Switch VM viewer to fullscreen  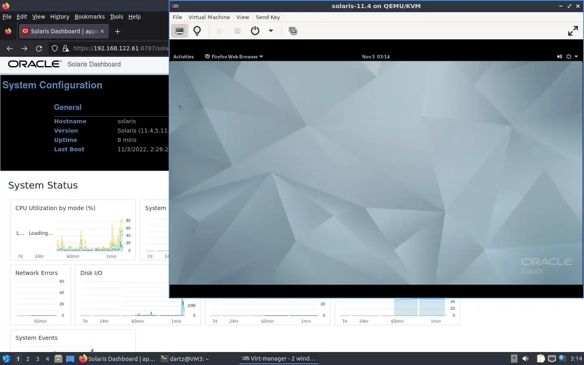573,31
